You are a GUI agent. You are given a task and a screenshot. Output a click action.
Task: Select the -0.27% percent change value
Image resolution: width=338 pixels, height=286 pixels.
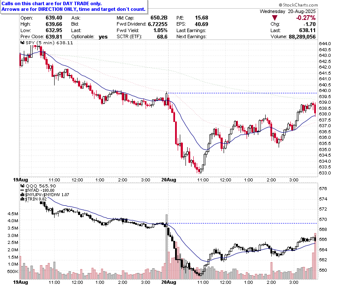(305, 18)
